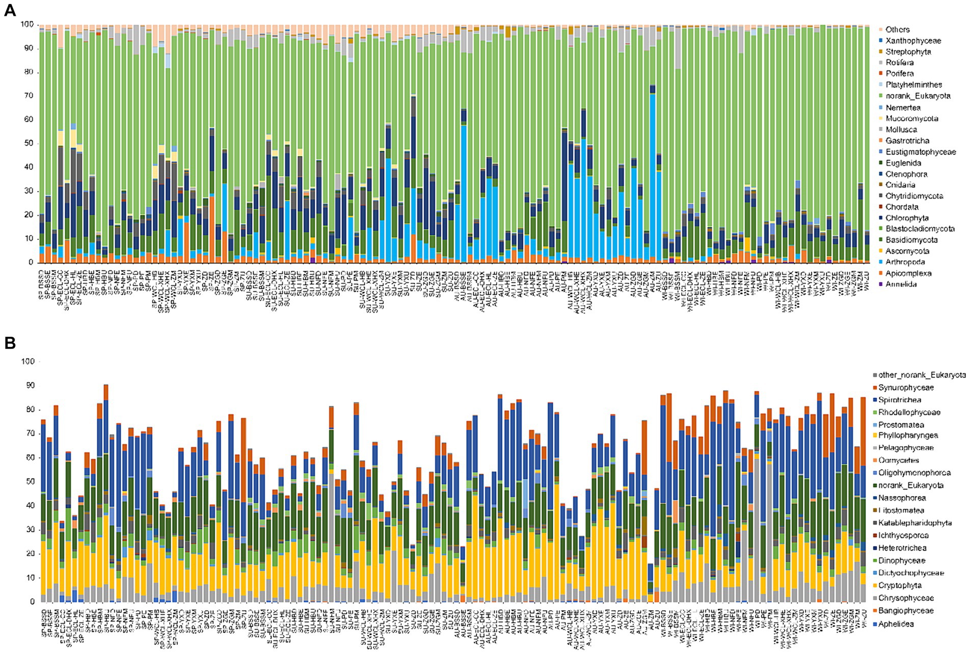
Task: Click the Euglenida legend entry text
Action: [903, 163]
